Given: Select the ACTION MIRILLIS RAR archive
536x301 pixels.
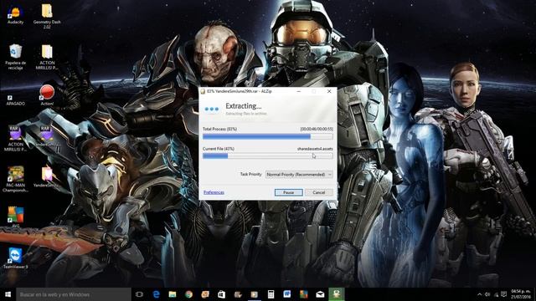Looking at the screenshot, I should coord(15,138).
